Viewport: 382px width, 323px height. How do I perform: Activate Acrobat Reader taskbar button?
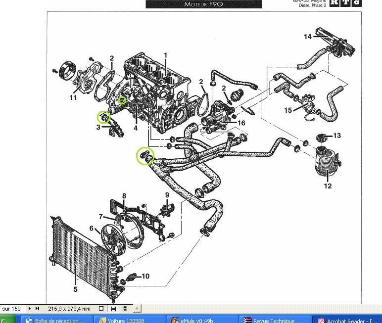pos(347,320)
